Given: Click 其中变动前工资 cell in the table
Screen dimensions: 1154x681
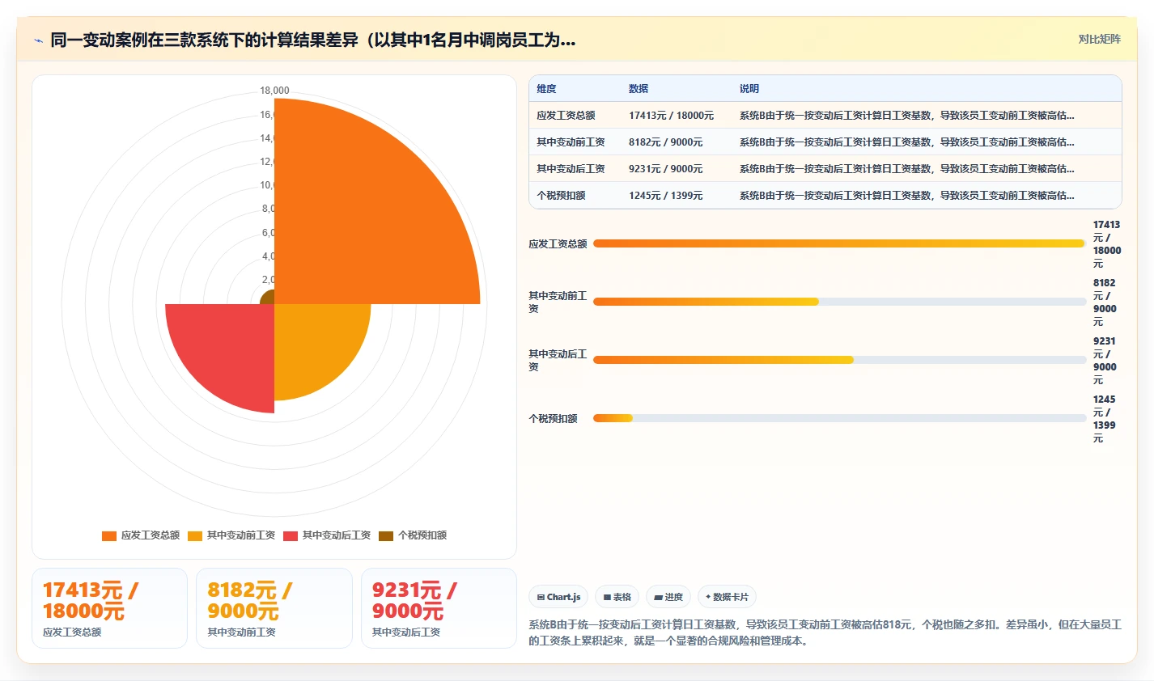Looking at the screenshot, I should pyautogui.click(x=571, y=142).
